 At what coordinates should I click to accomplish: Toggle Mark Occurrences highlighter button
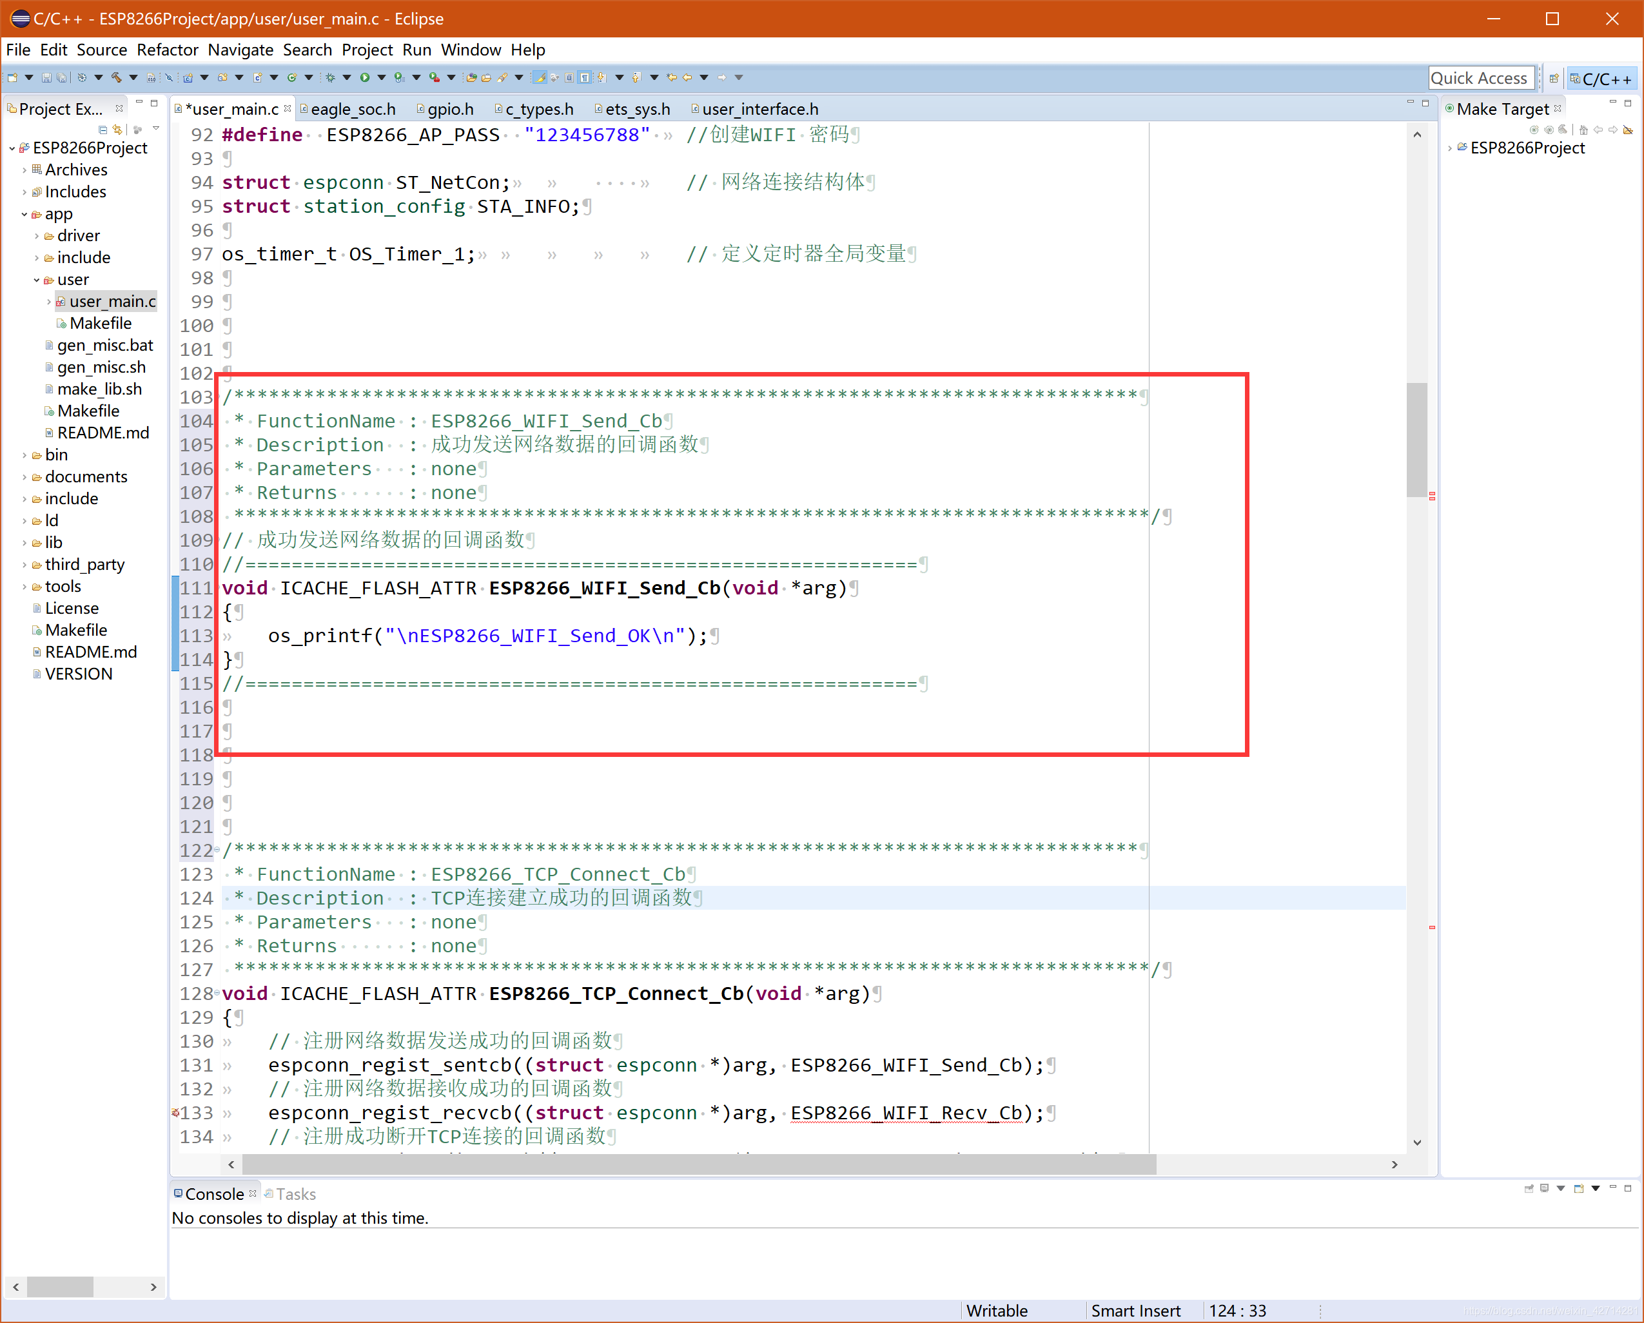coord(540,78)
